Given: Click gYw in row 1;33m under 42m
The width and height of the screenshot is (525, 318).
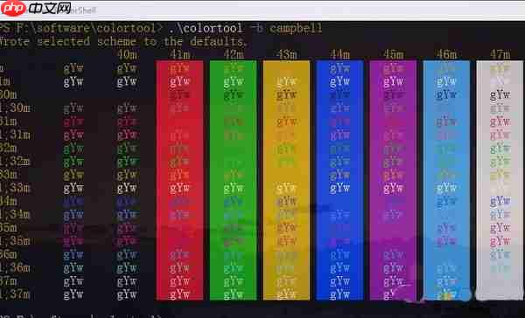Looking at the screenshot, I should click(234, 189).
